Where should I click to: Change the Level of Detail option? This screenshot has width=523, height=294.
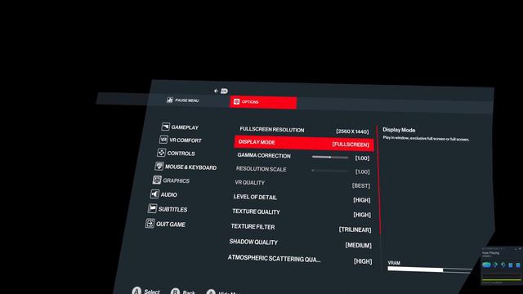tap(302, 198)
